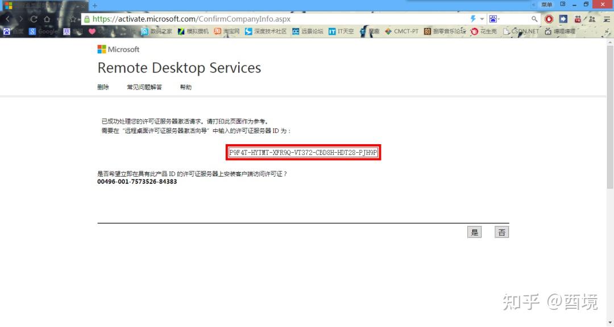Click the red gift-box extension icon
Screen dimensions: 614x327
(578, 19)
